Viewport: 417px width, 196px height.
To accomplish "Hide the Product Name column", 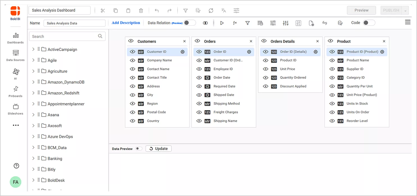I will [332, 60].
